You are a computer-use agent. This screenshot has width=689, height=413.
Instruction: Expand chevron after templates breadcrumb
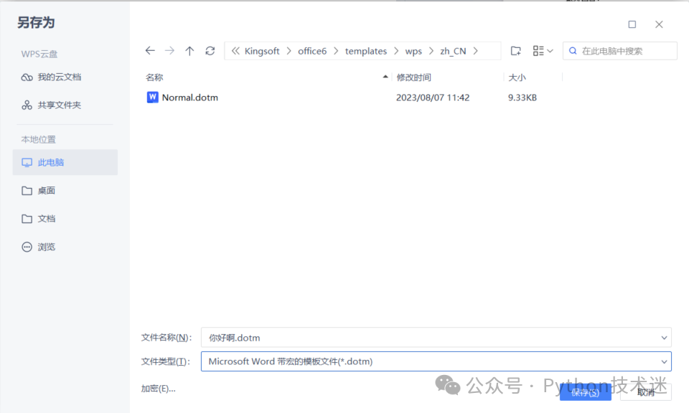[396, 51]
